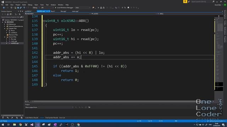Pin the olc6502.cpp tab
This screenshot has height=127, width=227.
pyautogui.click(x=47, y=11)
